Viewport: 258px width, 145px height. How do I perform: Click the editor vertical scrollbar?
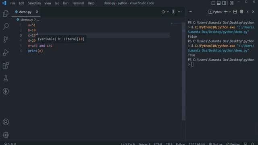[184, 72]
